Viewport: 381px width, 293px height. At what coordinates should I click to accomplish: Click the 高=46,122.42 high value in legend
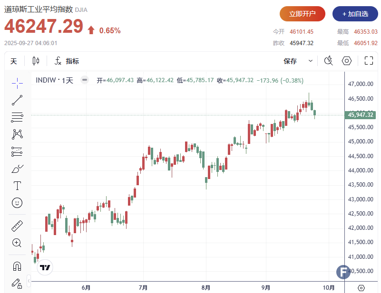coord(155,80)
